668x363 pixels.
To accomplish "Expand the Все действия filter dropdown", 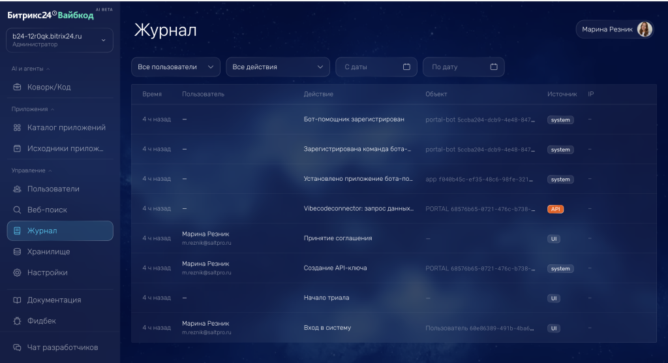I will click(x=278, y=67).
